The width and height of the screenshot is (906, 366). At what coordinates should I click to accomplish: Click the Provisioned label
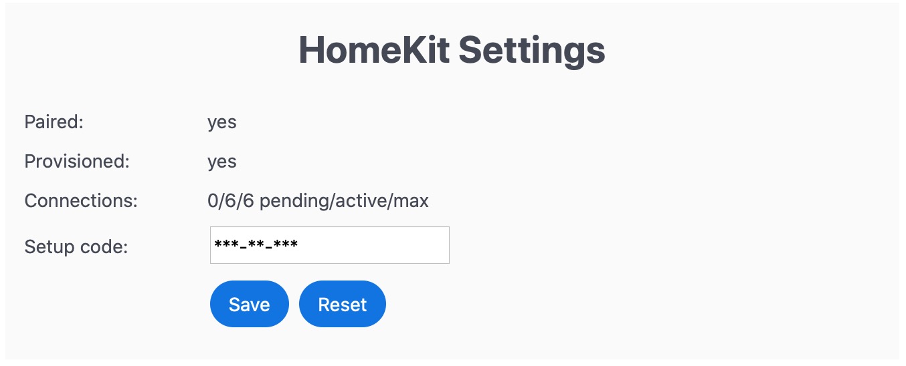pyautogui.click(x=77, y=162)
